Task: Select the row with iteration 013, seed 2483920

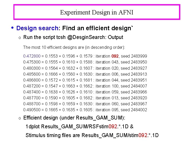Action: [x=85, y=98]
